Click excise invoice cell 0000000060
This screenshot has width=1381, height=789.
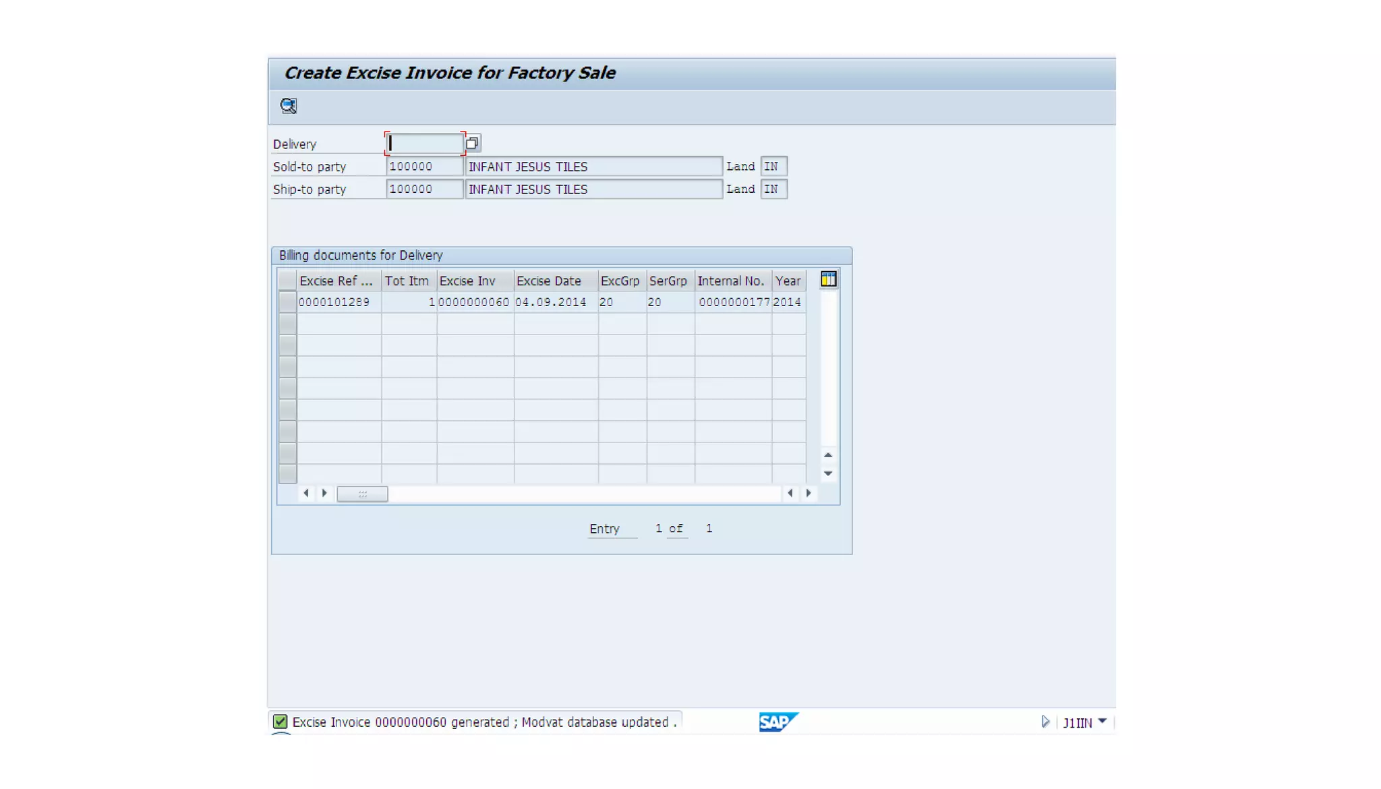click(x=474, y=302)
